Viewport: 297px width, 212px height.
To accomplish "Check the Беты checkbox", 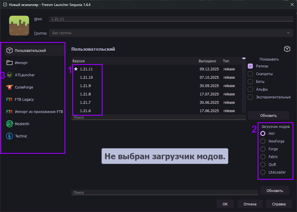I will [x=250, y=81].
